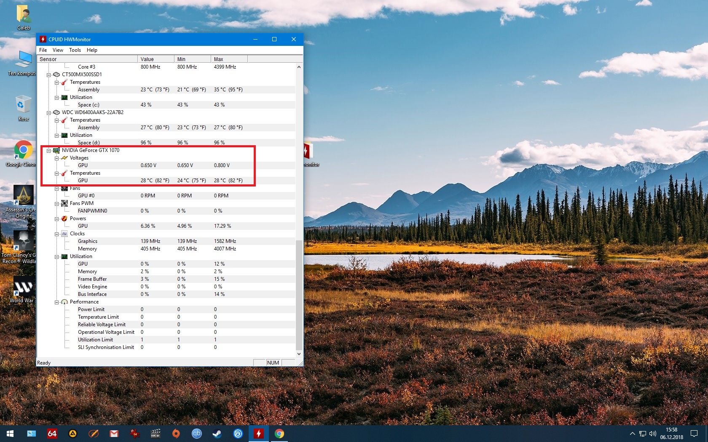Click the scroll down arrow in HWMonitor
Screen dimensions: 708x442
(299, 354)
